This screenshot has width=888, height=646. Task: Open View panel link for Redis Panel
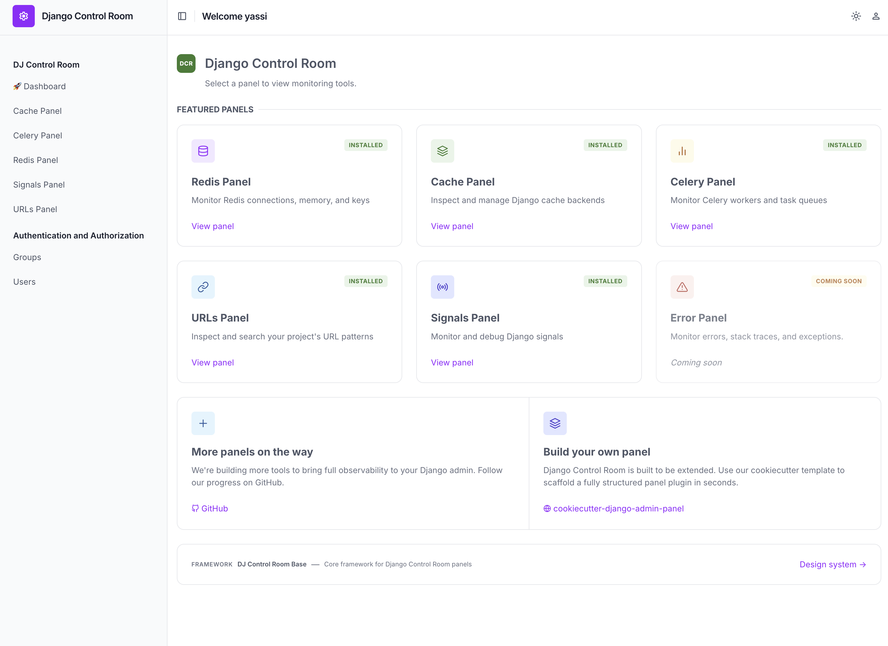click(x=213, y=226)
